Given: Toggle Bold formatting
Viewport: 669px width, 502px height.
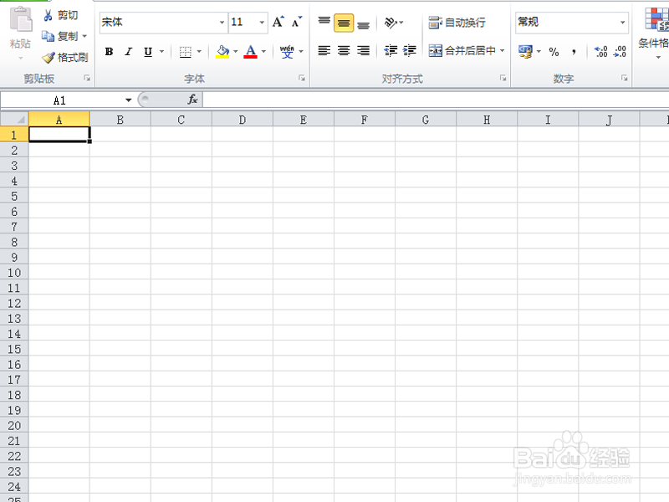Looking at the screenshot, I should (110, 52).
